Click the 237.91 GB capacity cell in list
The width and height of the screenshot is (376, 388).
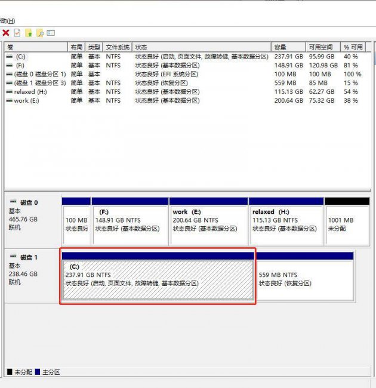point(289,57)
